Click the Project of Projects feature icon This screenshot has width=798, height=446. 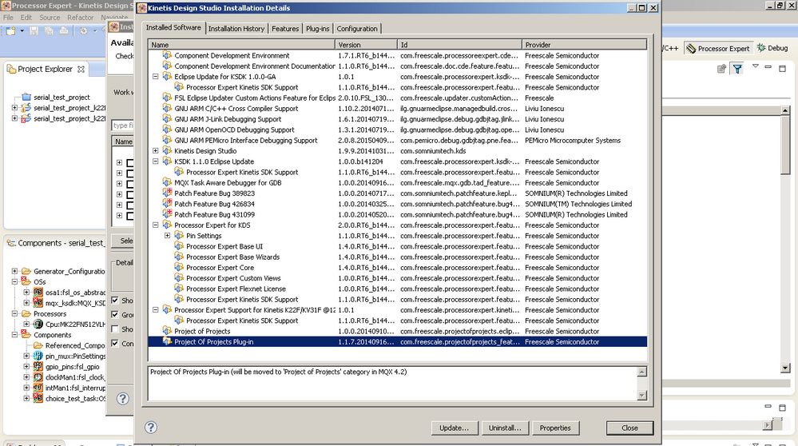pos(167,331)
